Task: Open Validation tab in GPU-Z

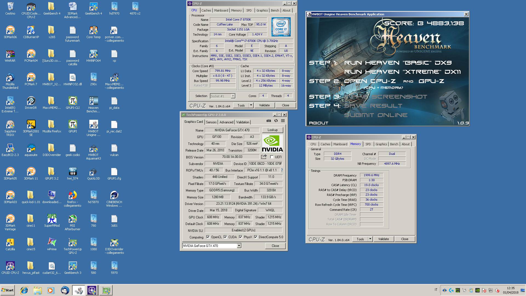Action: [243, 122]
